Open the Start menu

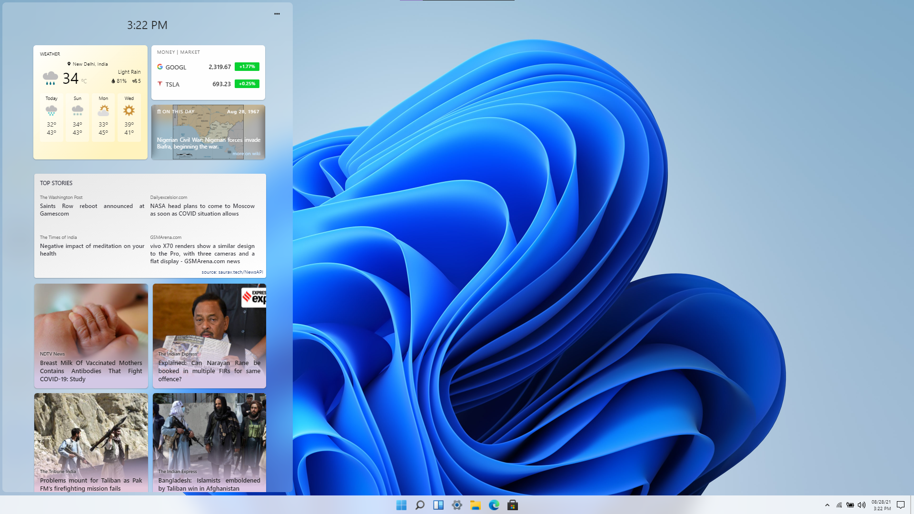[x=401, y=505]
